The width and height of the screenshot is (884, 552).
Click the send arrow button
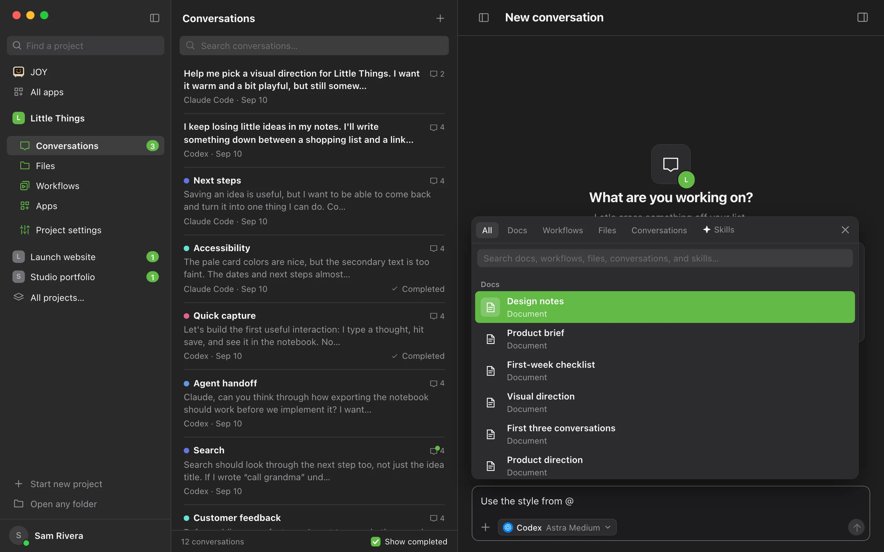point(856,527)
